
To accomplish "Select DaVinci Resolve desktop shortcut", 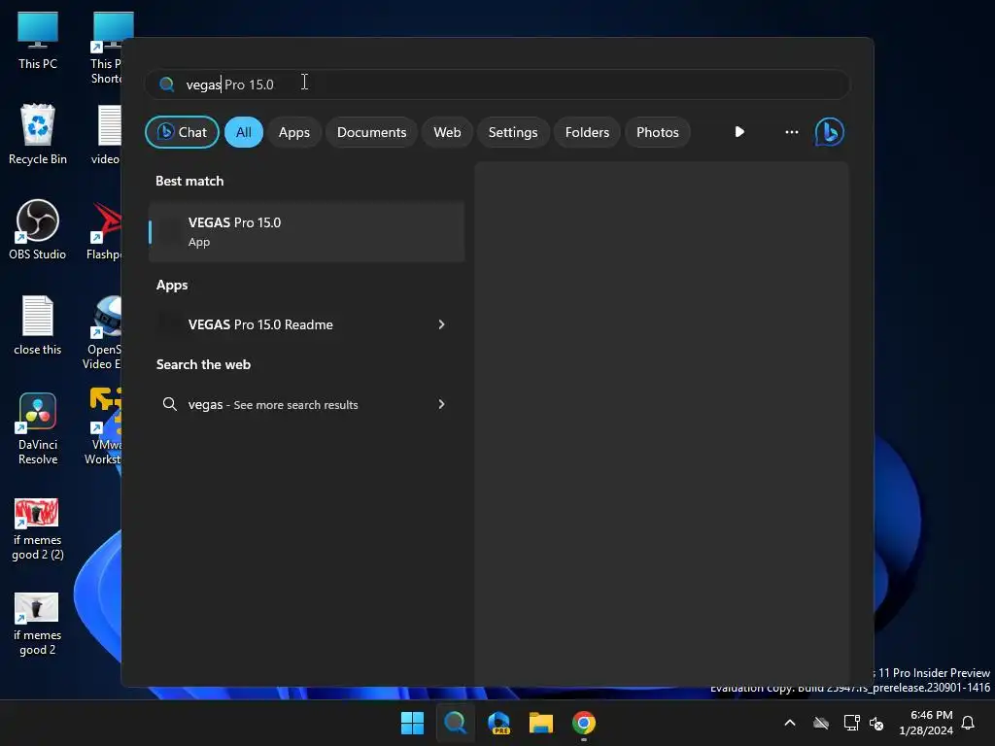I will (38, 428).
